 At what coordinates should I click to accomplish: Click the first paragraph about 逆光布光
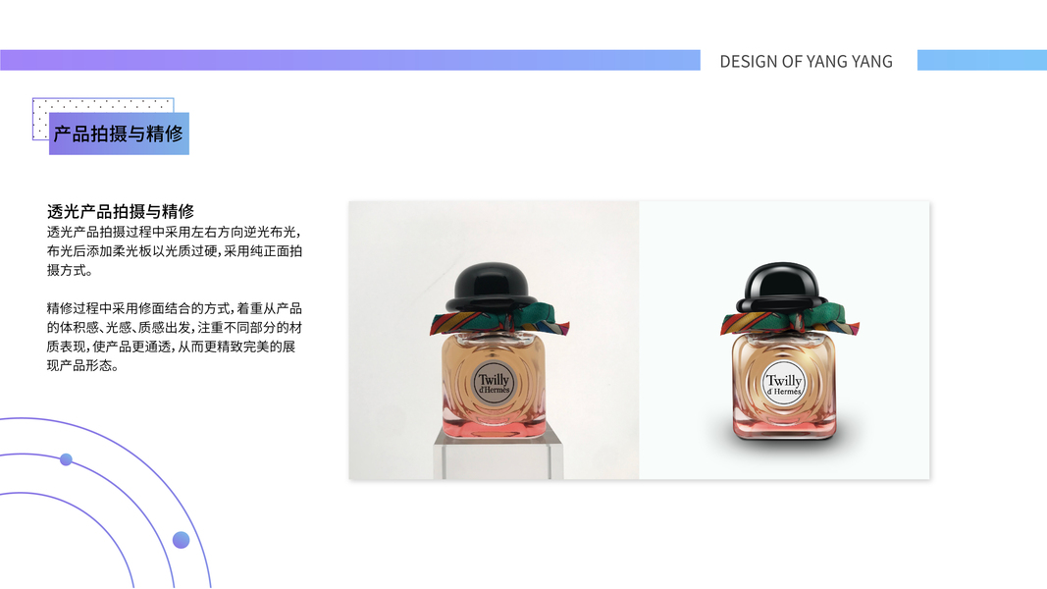pos(175,251)
